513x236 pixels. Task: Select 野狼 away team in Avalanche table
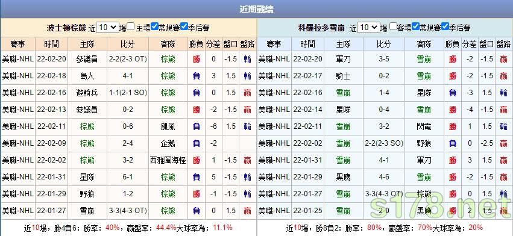point(424,143)
